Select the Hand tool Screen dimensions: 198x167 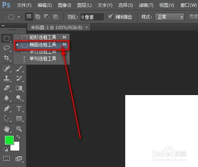pyautogui.click(x=7, y=129)
